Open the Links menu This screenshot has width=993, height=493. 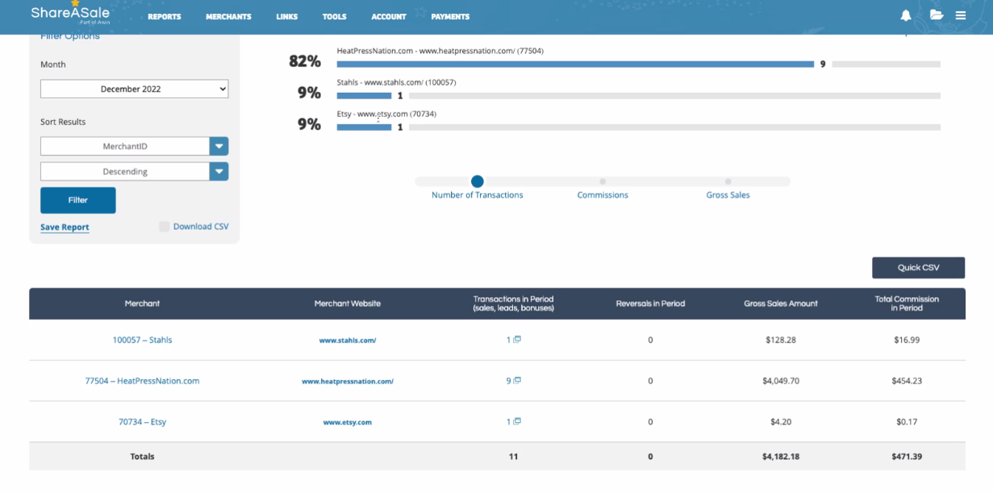coord(287,17)
